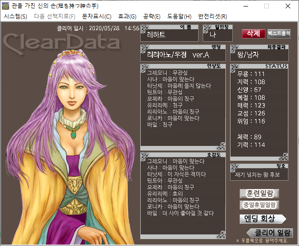Close the game window
Screen dimensions: 299x246
[x=288, y=6]
